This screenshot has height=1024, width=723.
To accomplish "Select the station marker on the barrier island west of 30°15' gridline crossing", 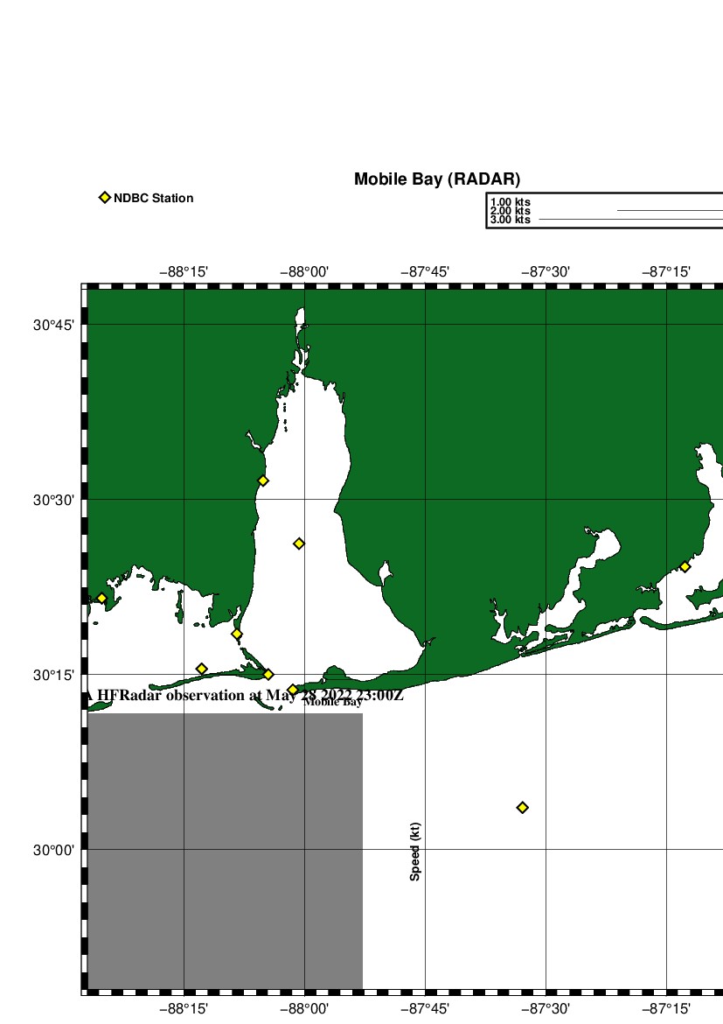I will pyautogui.click(x=202, y=669).
